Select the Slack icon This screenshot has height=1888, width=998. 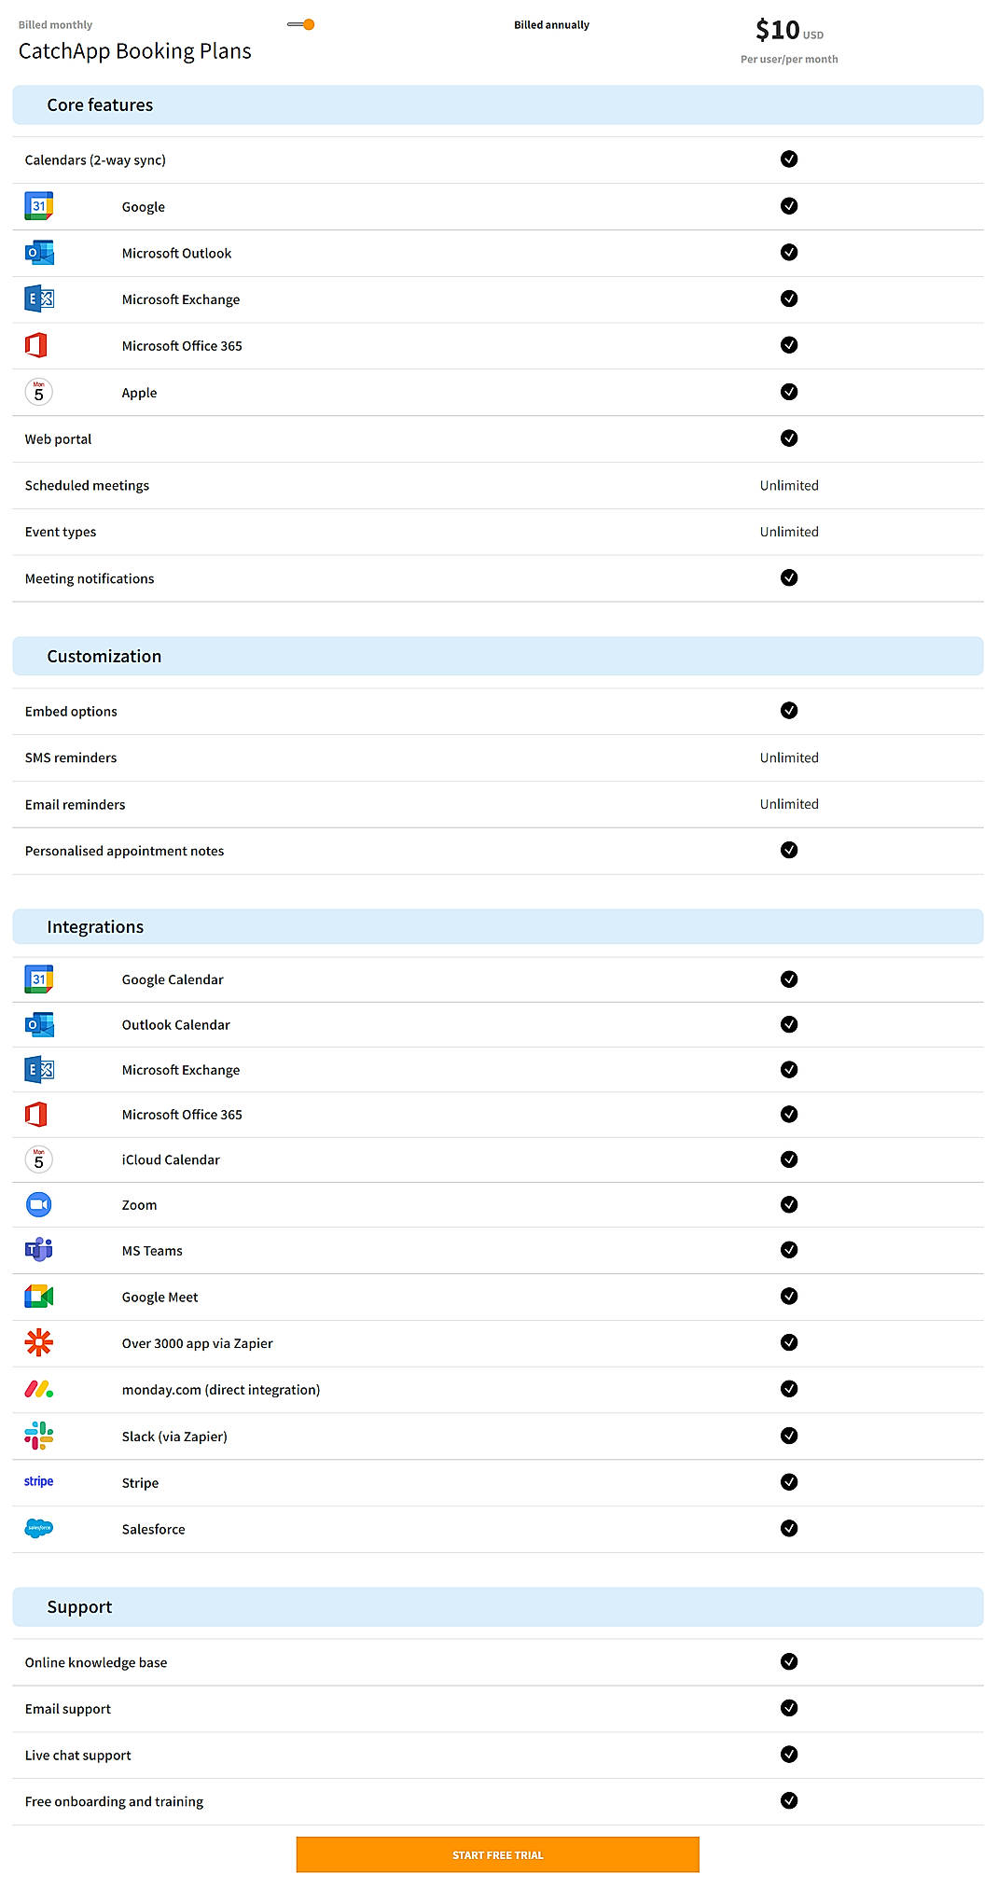pyautogui.click(x=38, y=1436)
